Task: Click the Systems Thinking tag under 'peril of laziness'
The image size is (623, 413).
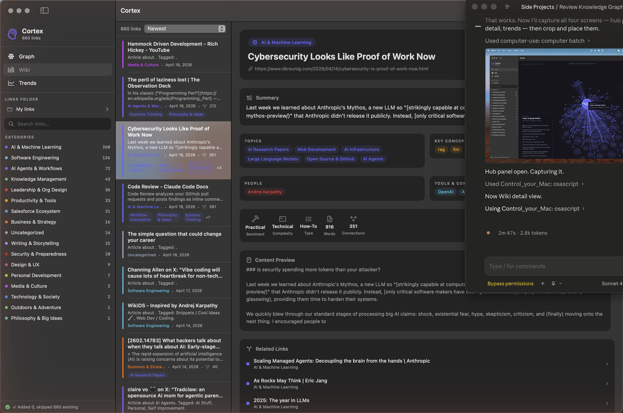Action: 146,114
